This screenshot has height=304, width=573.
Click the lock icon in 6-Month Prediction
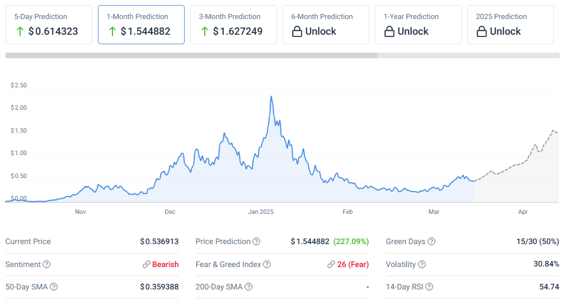(x=297, y=31)
